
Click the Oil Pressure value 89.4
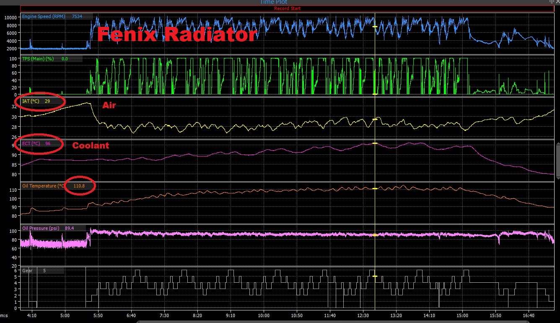point(70,228)
